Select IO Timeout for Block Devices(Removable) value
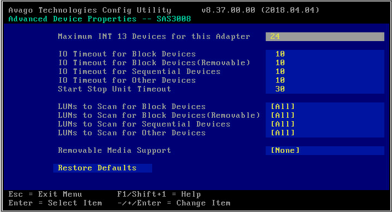The width and height of the screenshot is (392, 212). (x=325, y=63)
